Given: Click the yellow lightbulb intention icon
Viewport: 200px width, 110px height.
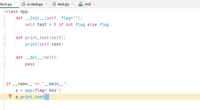Looking at the screenshot, I should tap(10, 96).
